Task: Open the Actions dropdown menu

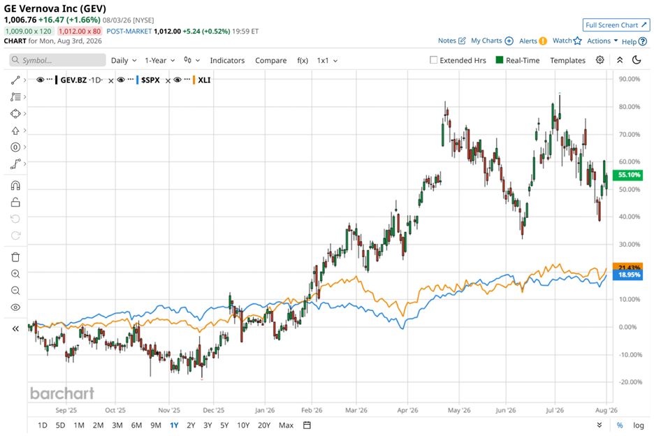Action: (602, 41)
